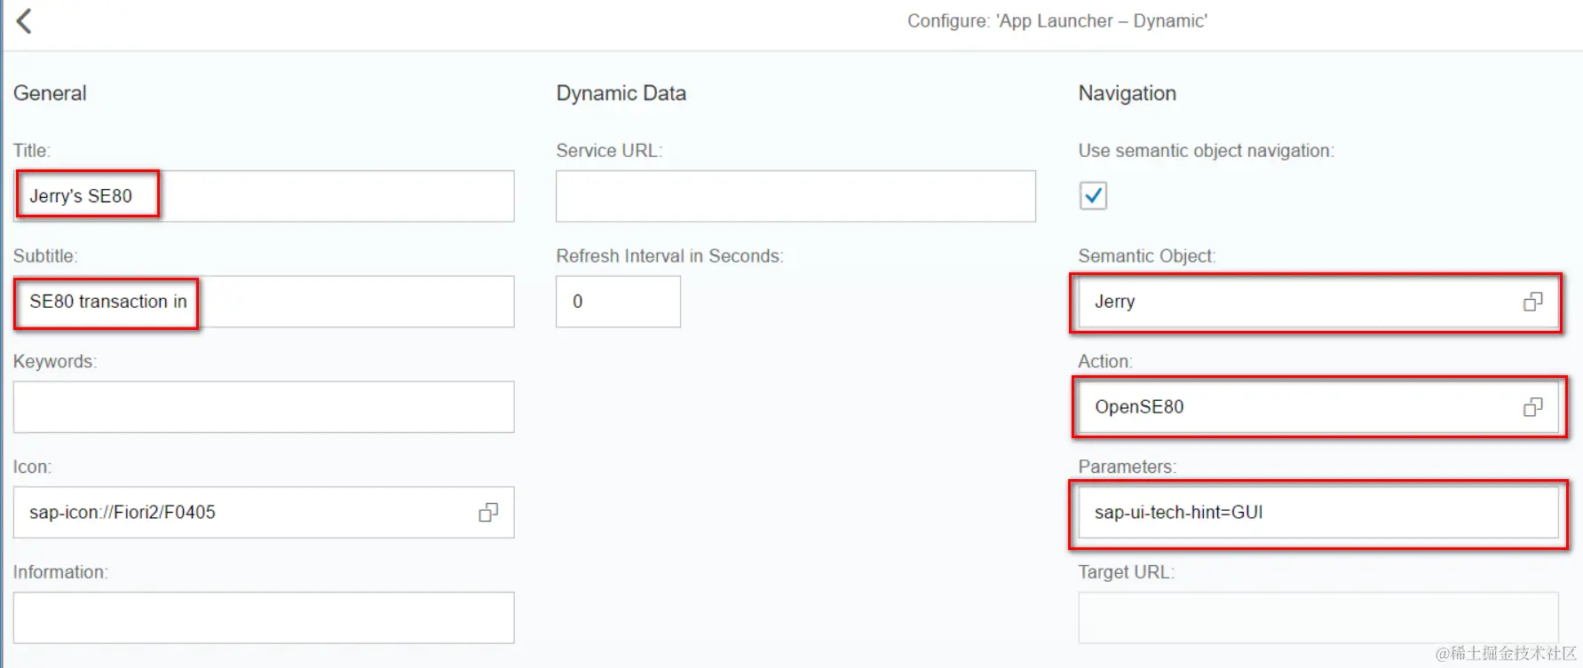Image resolution: width=1583 pixels, height=668 pixels.
Task: Click the Configure 'App Launcher – Dynamic' title
Action: [1057, 21]
